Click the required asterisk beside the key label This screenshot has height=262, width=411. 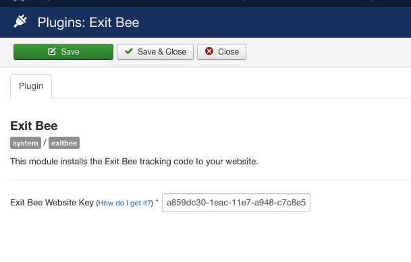click(157, 201)
